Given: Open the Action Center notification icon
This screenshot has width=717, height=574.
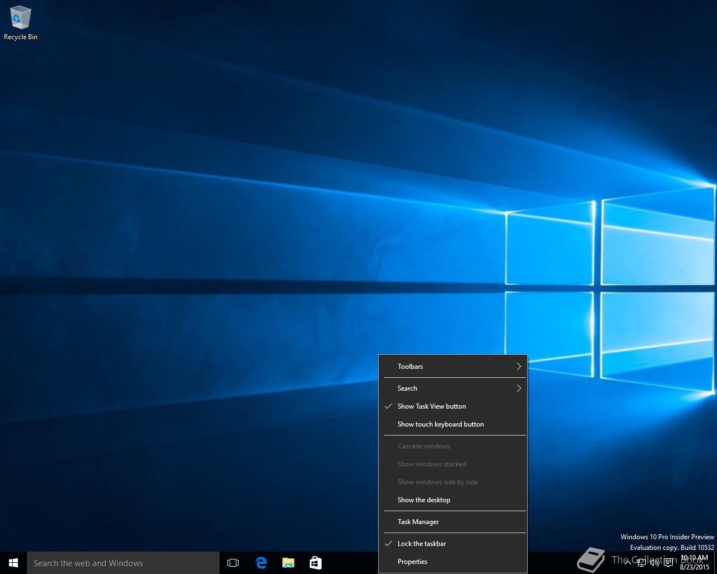Looking at the screenshot, I should [668, 563].
